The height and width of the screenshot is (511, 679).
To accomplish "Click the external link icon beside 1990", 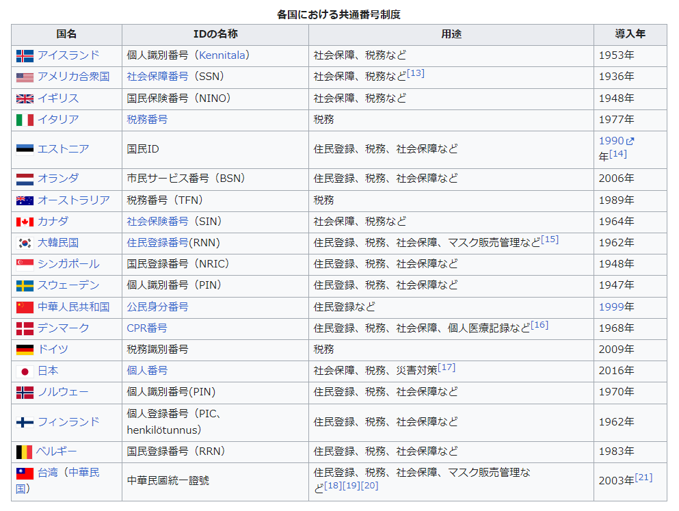I will tap(630, 141).
